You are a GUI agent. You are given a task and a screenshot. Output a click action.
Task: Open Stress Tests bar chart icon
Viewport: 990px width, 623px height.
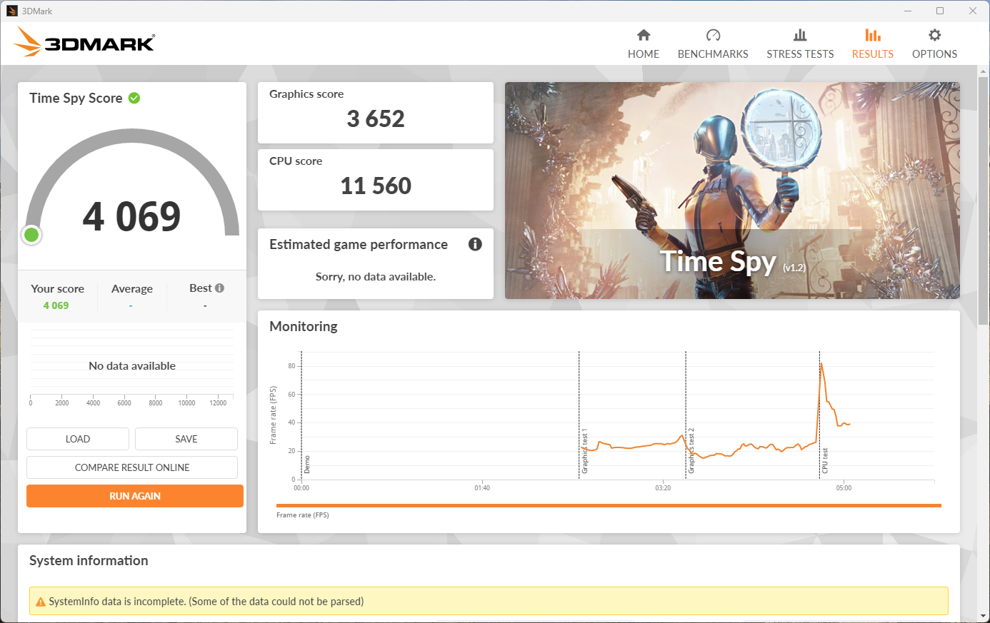800,35
